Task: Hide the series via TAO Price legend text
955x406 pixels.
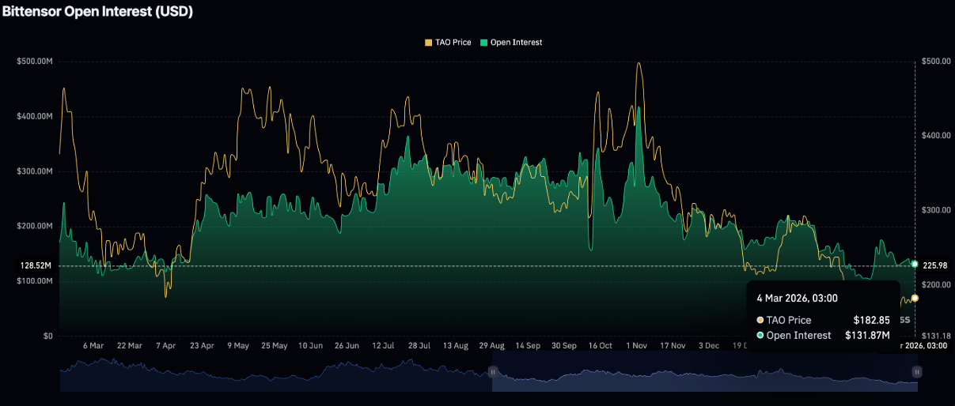Action: pyautogui.click(x=453, y=43)
